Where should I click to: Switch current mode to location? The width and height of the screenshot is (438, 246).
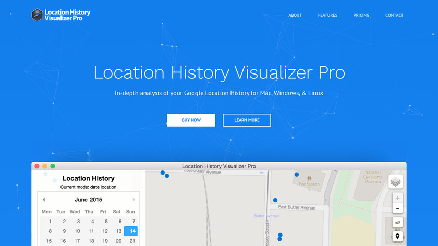pyautogui.click(x=108, y=187)
